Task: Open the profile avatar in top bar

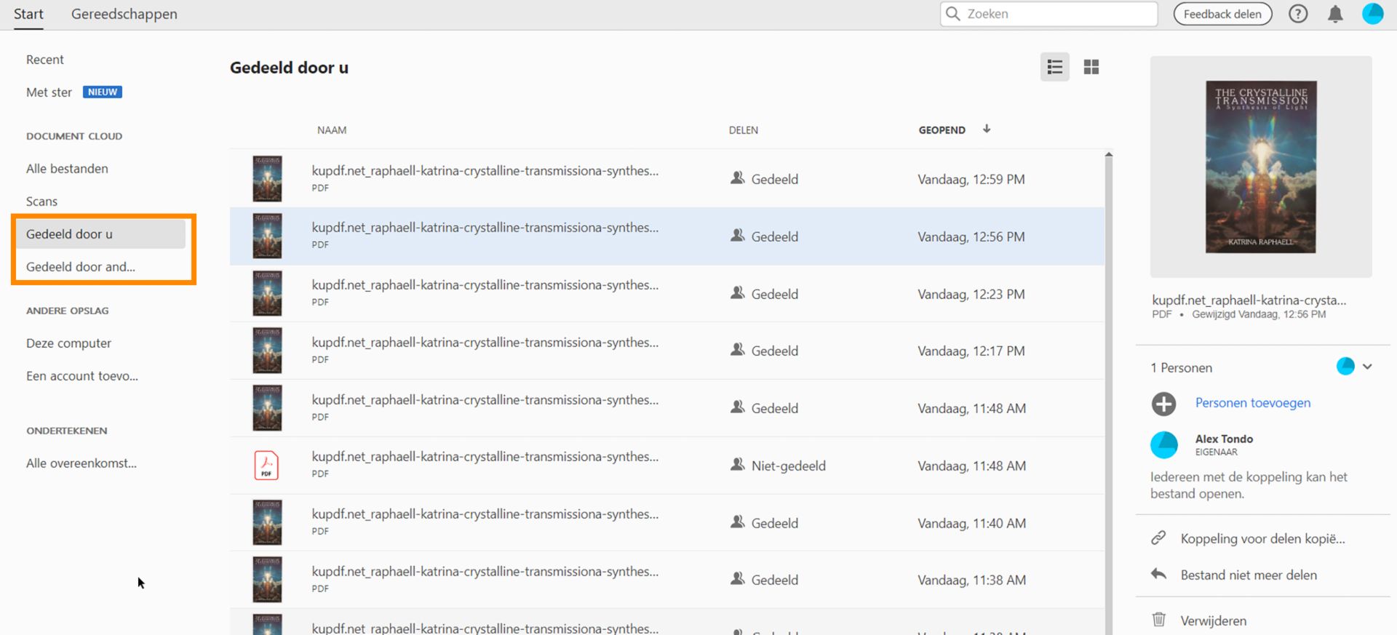Action: click(x=1372, y=14)
